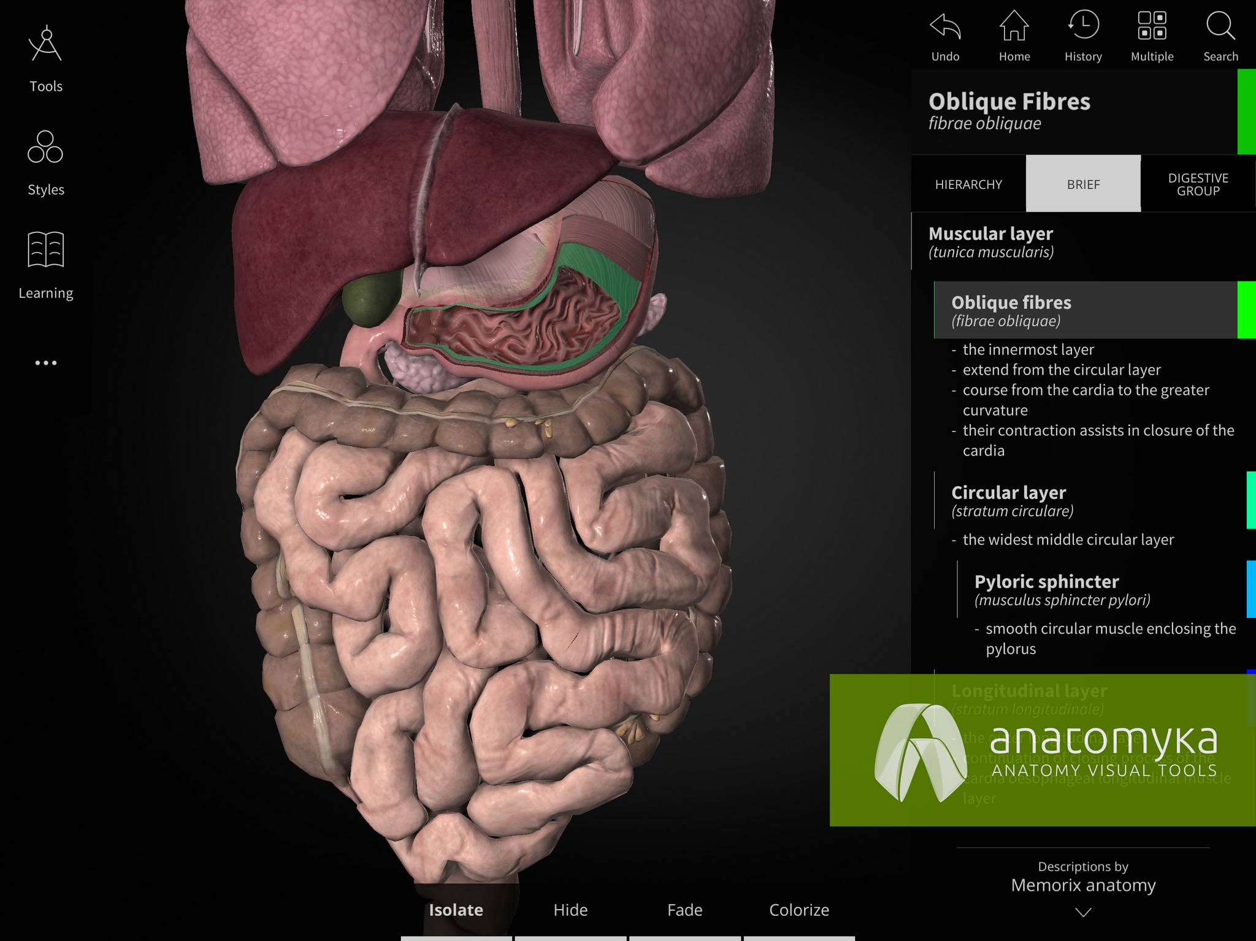Click green swatch beside Oblique Fibres title

[1246, 111]
